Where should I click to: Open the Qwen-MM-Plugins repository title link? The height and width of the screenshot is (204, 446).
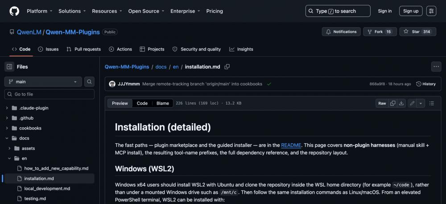[x=73, y=32]
